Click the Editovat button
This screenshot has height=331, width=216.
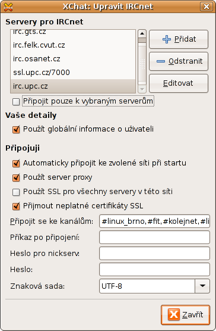coord(179,83)
